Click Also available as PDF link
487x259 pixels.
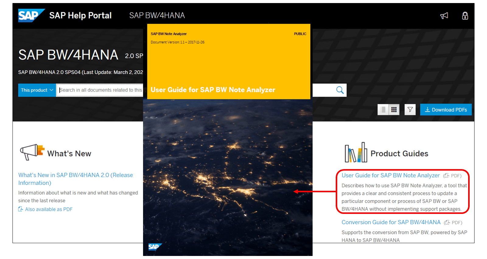click(x=45, y=209)
